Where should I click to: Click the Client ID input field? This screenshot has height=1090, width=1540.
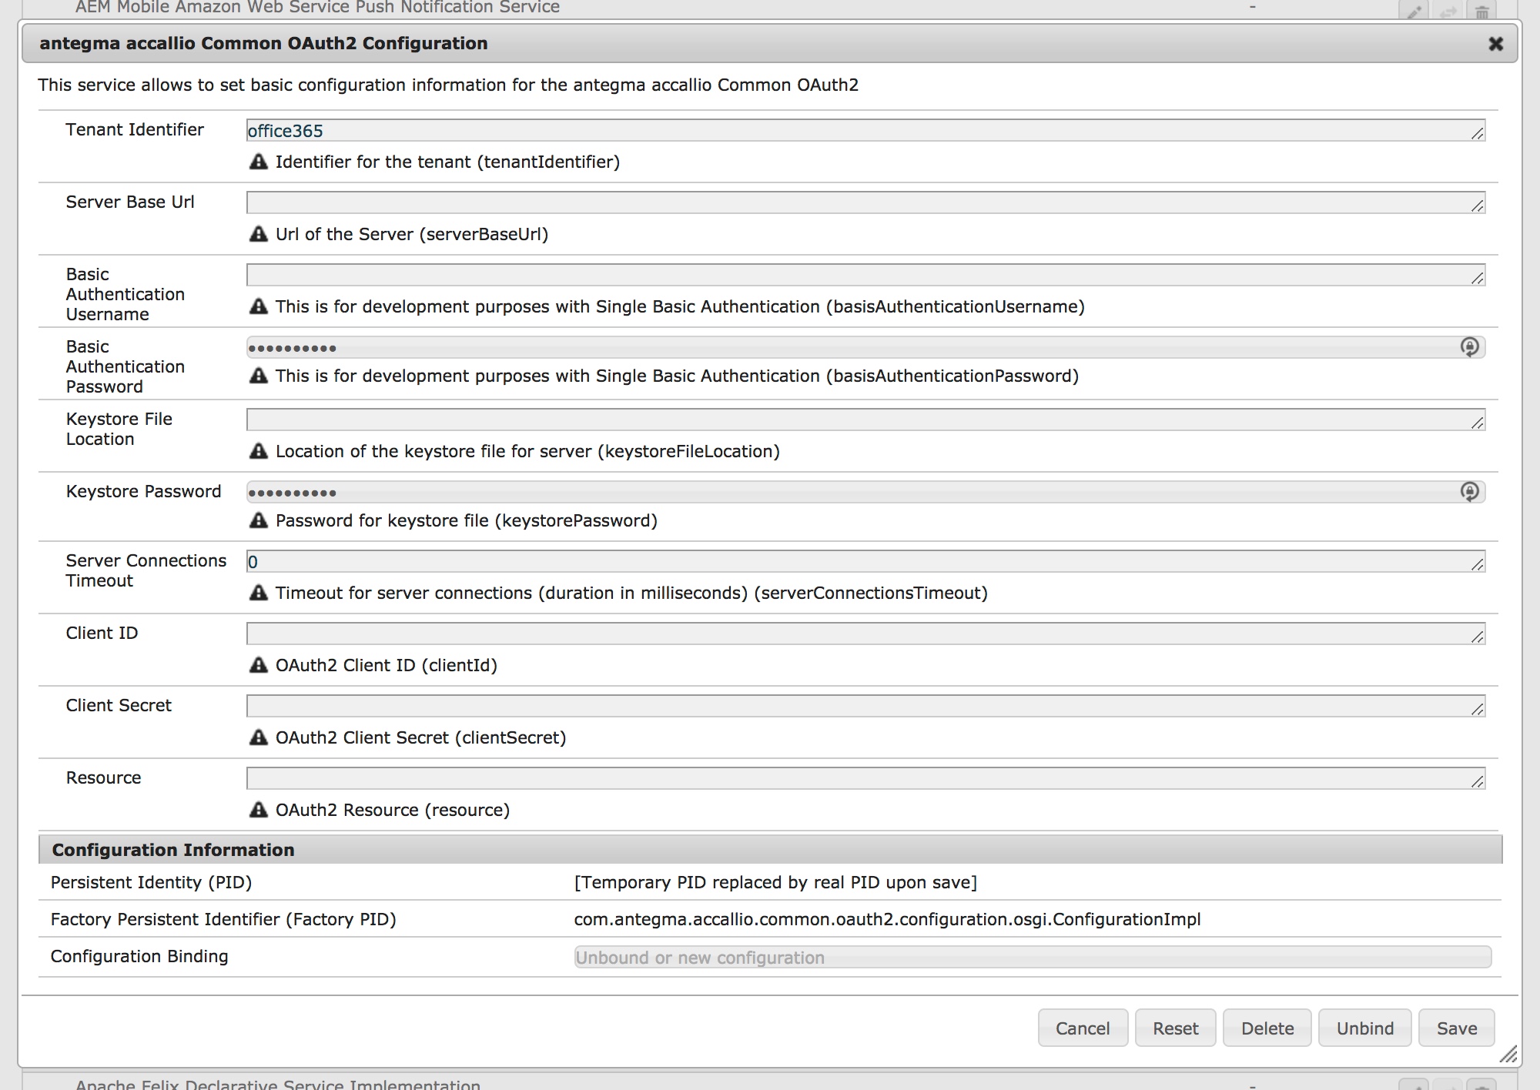click(x=865, y=634)
